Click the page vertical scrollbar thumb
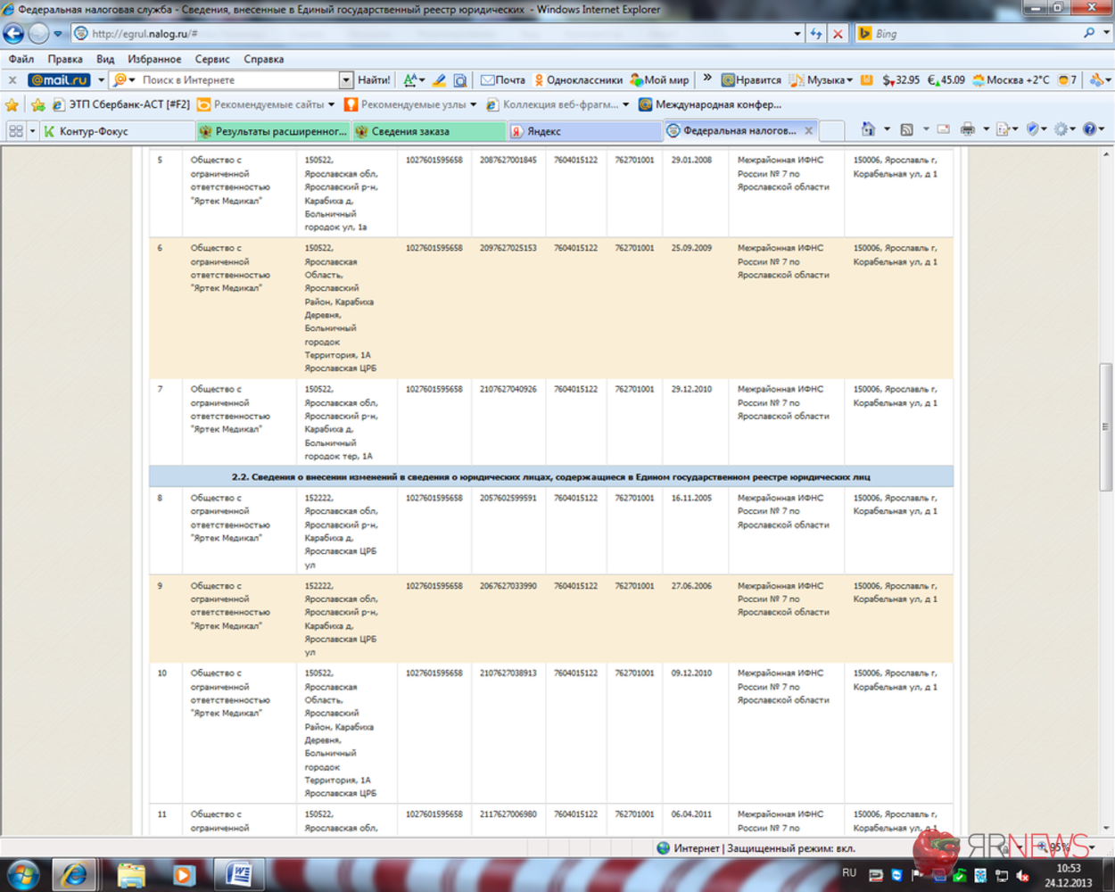 click(x=1106, y=426)
